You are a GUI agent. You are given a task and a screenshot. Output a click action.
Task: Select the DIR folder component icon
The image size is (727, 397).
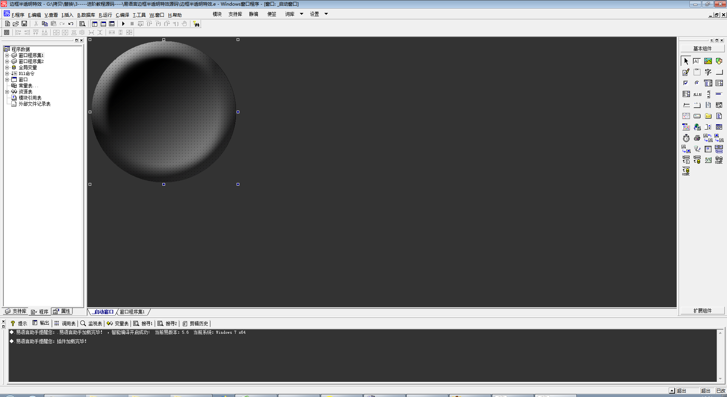tap(708, 116)
